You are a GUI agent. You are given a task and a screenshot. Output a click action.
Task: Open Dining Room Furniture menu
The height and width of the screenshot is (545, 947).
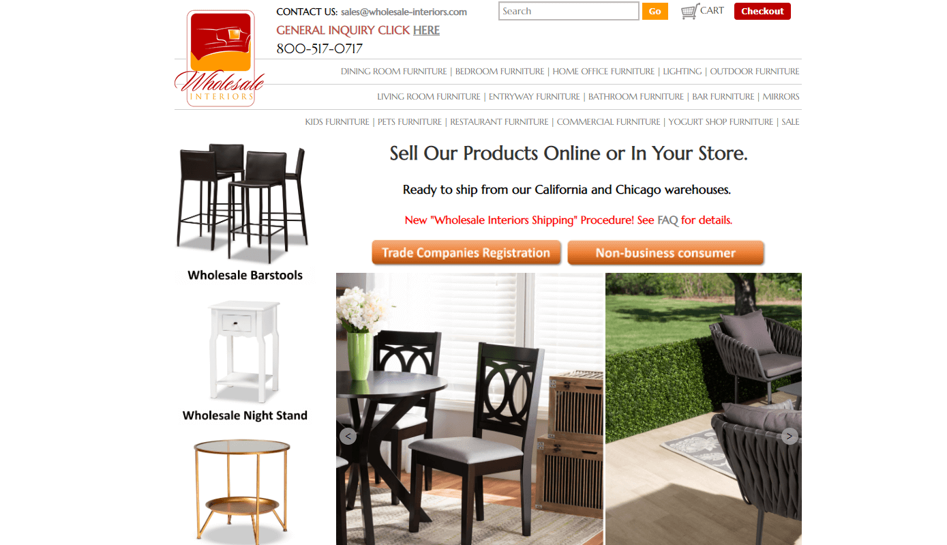(x=394, y=72)
